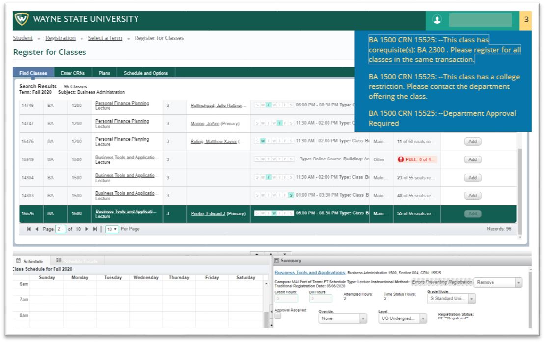Click the Add button for CRN 15525
548x344 pixels.
(472, 214)
